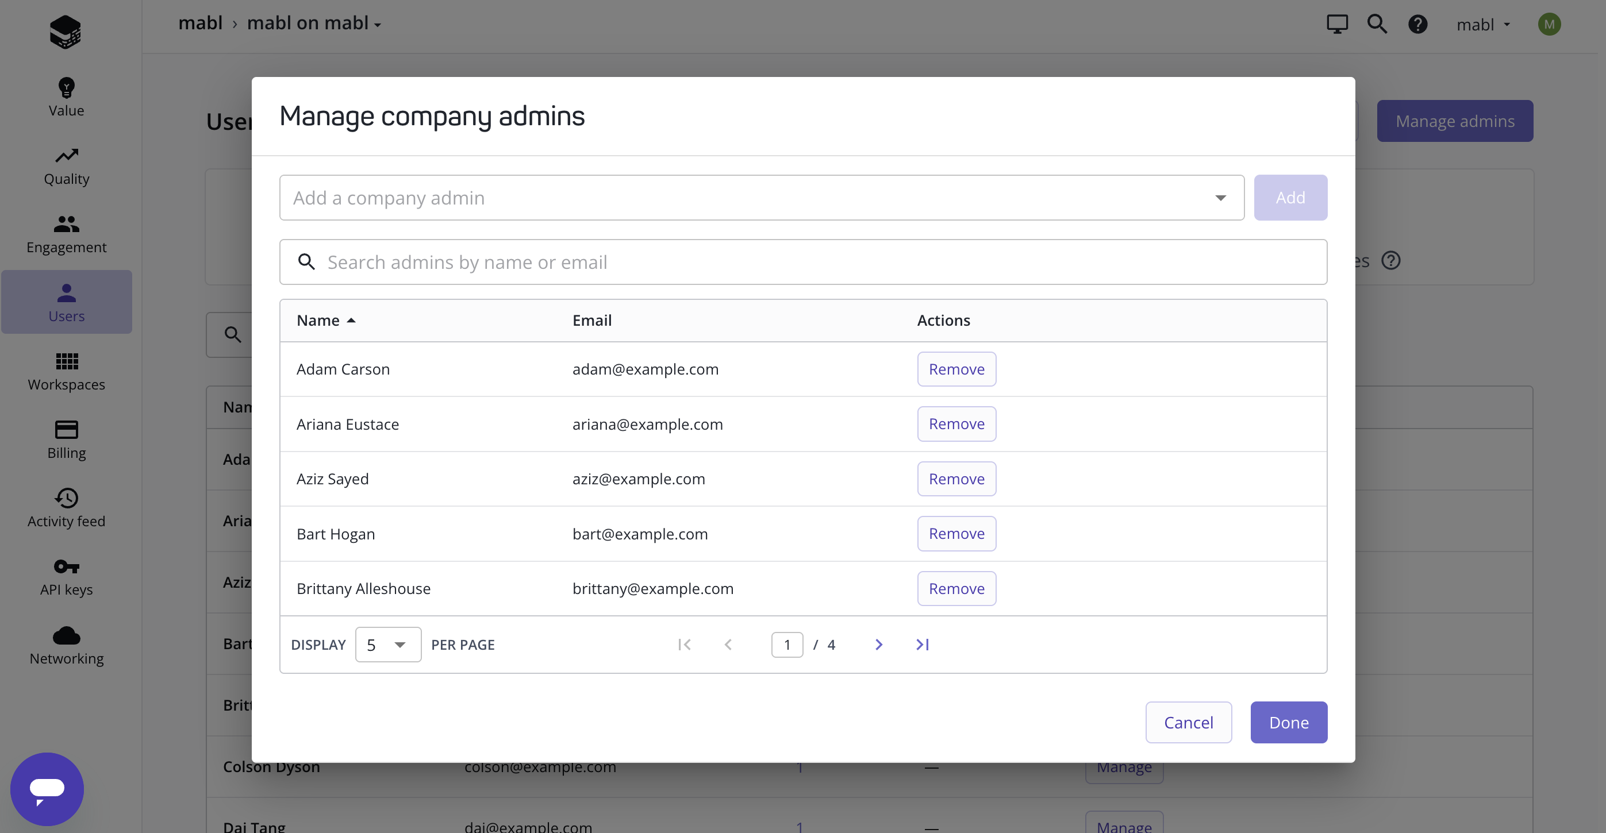Open the Workspaces grid section
This screenshot has width=1606, height=833.
coord(66,372)
